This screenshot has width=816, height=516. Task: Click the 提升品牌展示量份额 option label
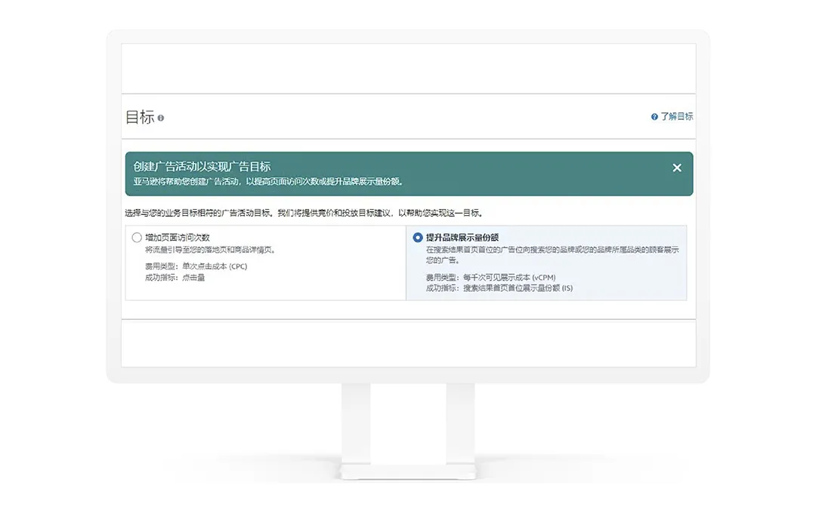tap(462, 238)
